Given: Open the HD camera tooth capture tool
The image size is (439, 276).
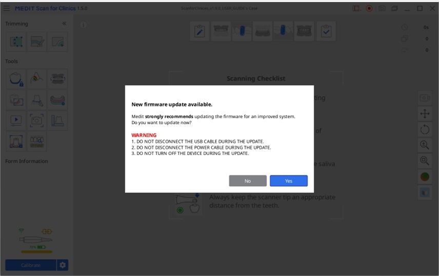Looking at the screenshot, I should tap(16, 100).
